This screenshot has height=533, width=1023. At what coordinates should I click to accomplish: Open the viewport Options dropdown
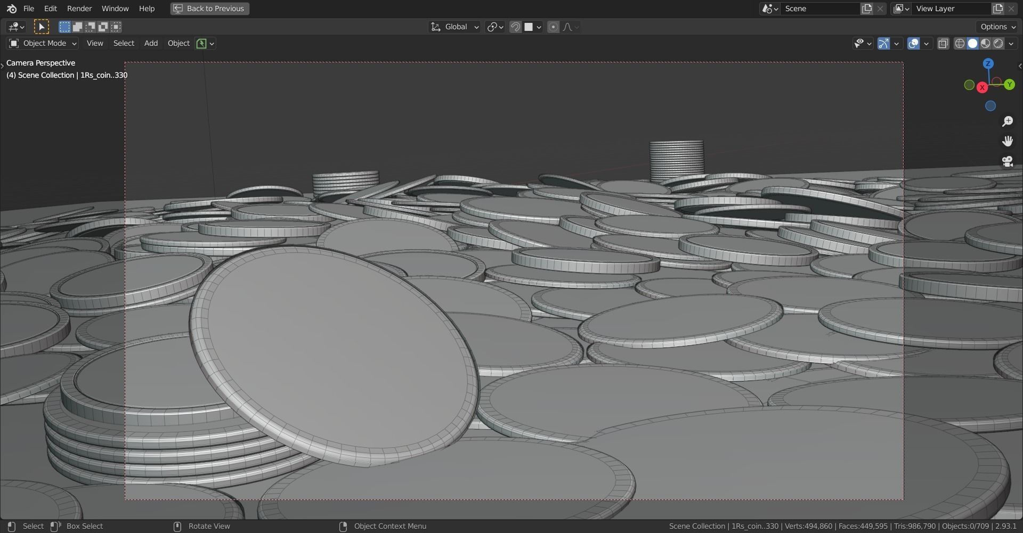(x=996, y=26)
